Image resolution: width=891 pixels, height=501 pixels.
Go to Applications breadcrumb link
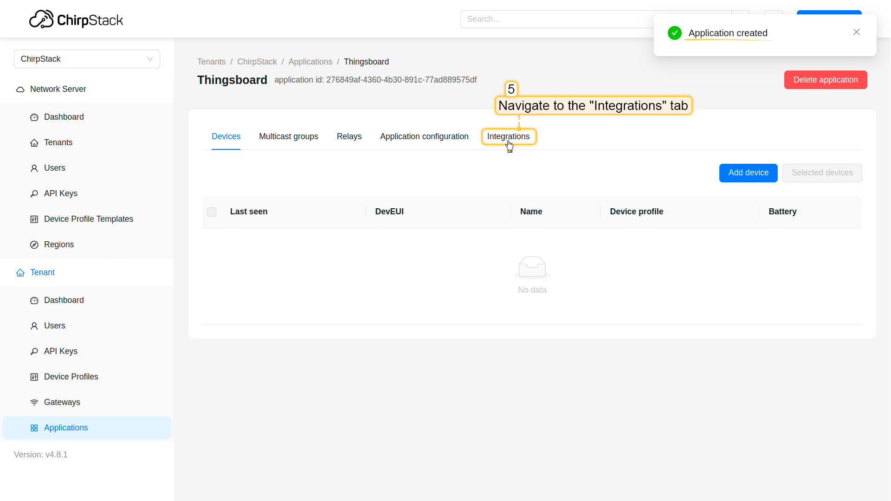click(x=310, y=62)
